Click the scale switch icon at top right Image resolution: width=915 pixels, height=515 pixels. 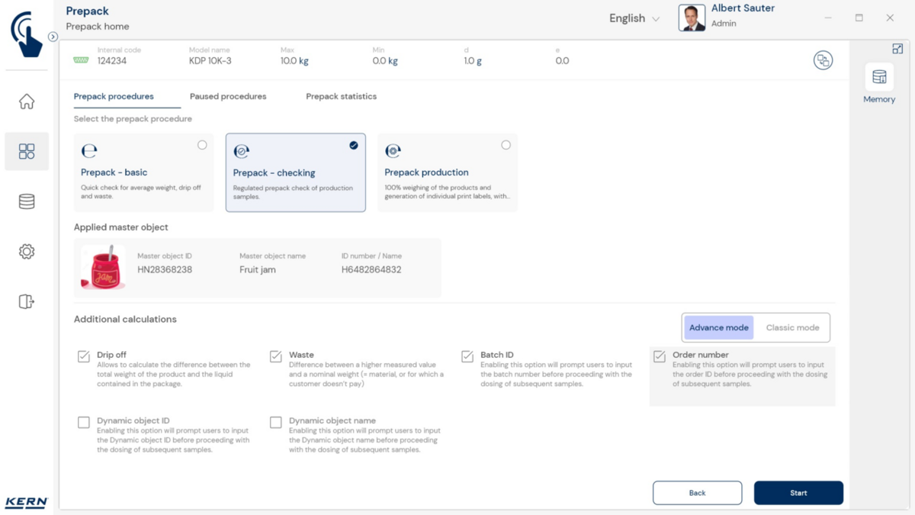823,60
